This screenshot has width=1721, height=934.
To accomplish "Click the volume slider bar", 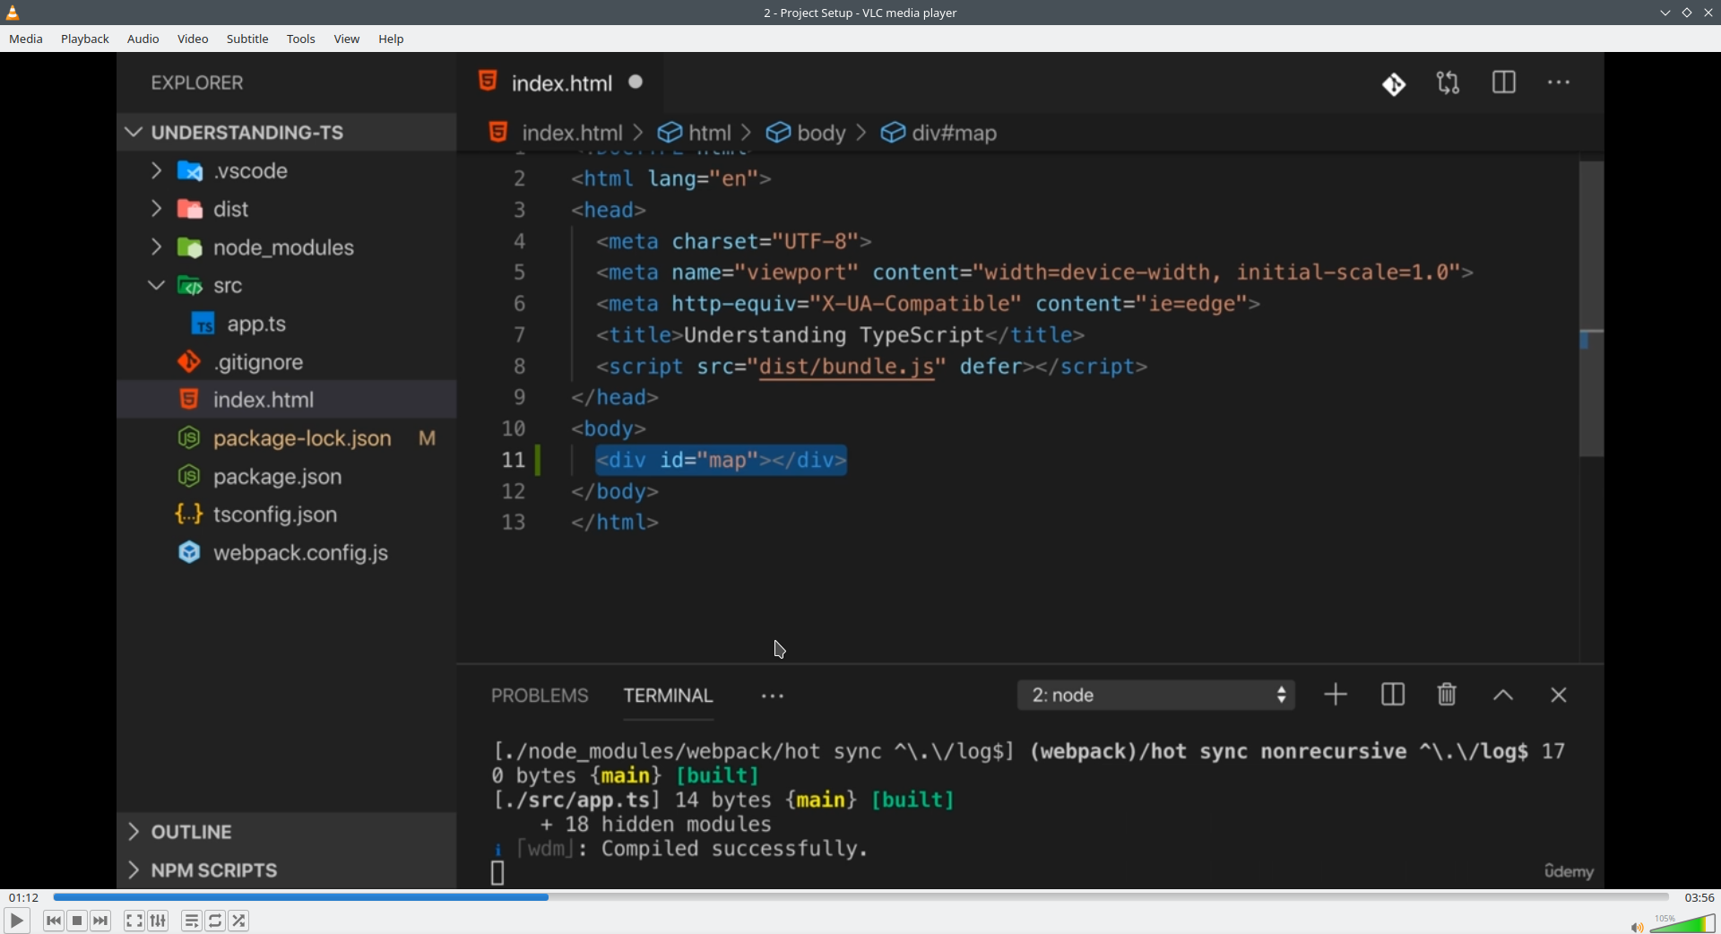I will pyautogui.click(x=1682, y=923).
